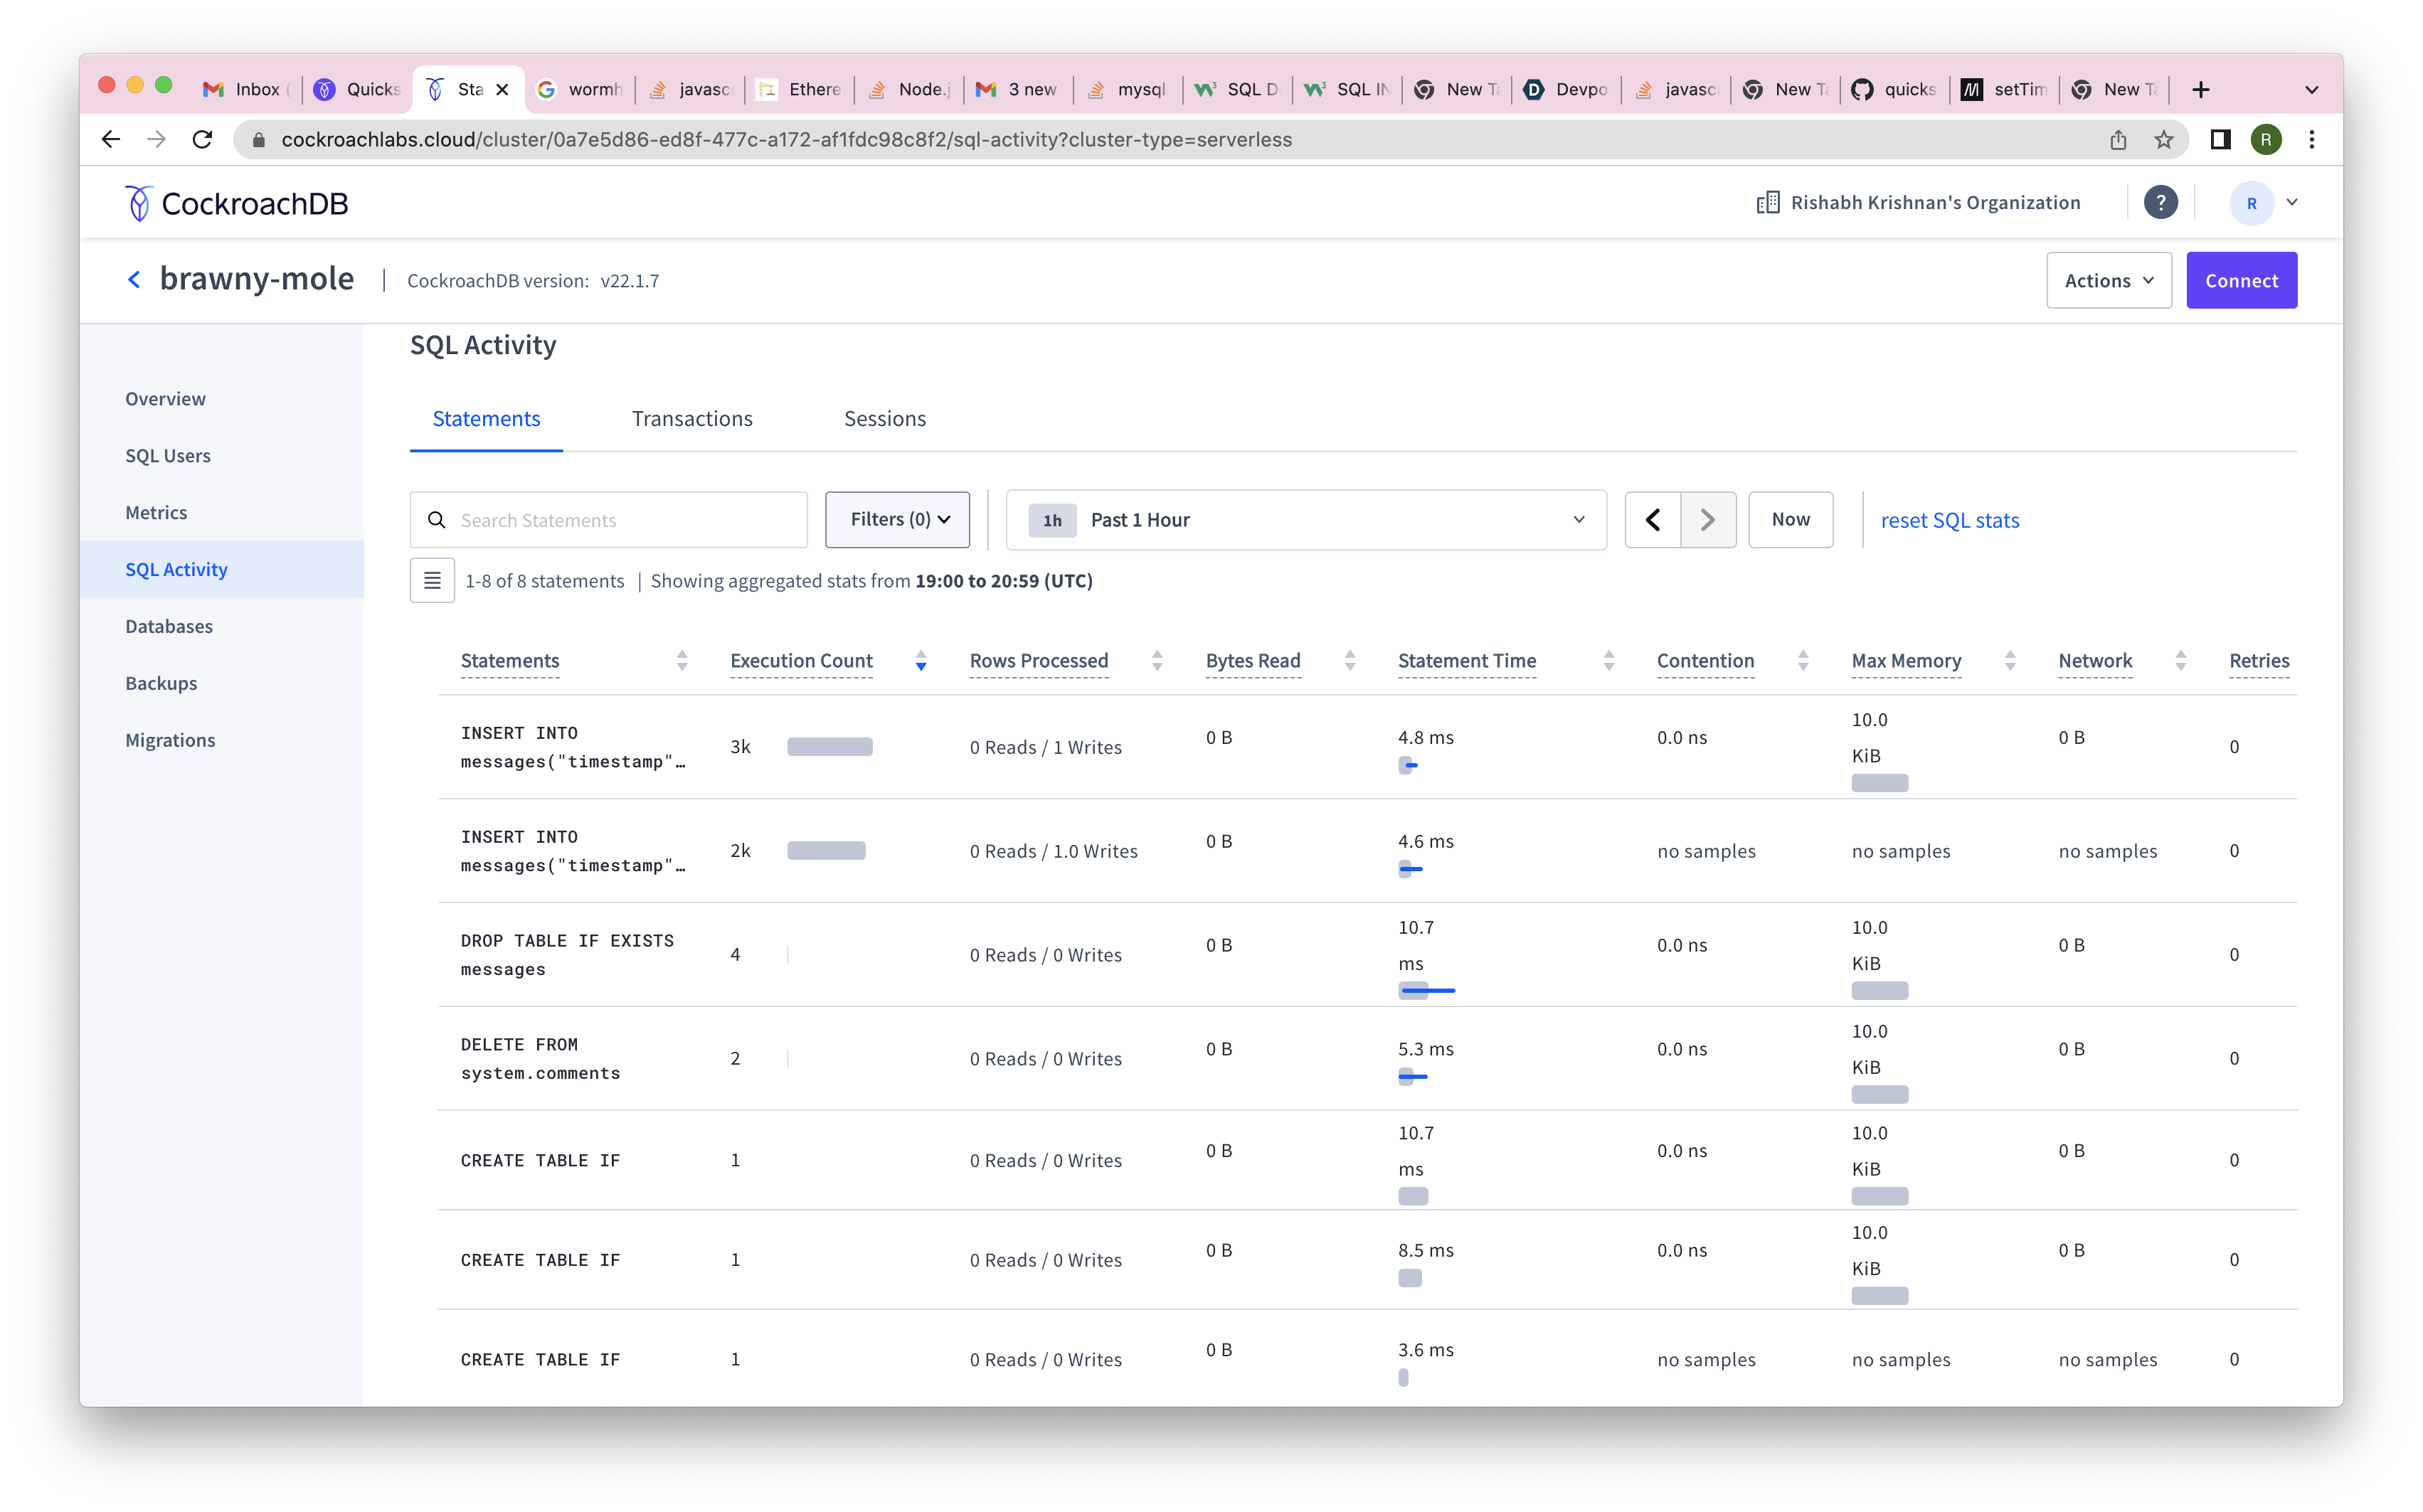Toggle sort on Statement Time column
2423x1512 pixels.
1608,661
